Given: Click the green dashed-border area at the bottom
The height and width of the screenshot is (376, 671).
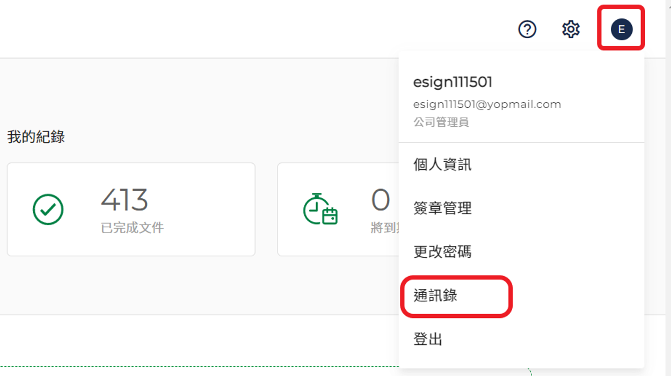Looking at the screenshot, I should pos(199,371).
